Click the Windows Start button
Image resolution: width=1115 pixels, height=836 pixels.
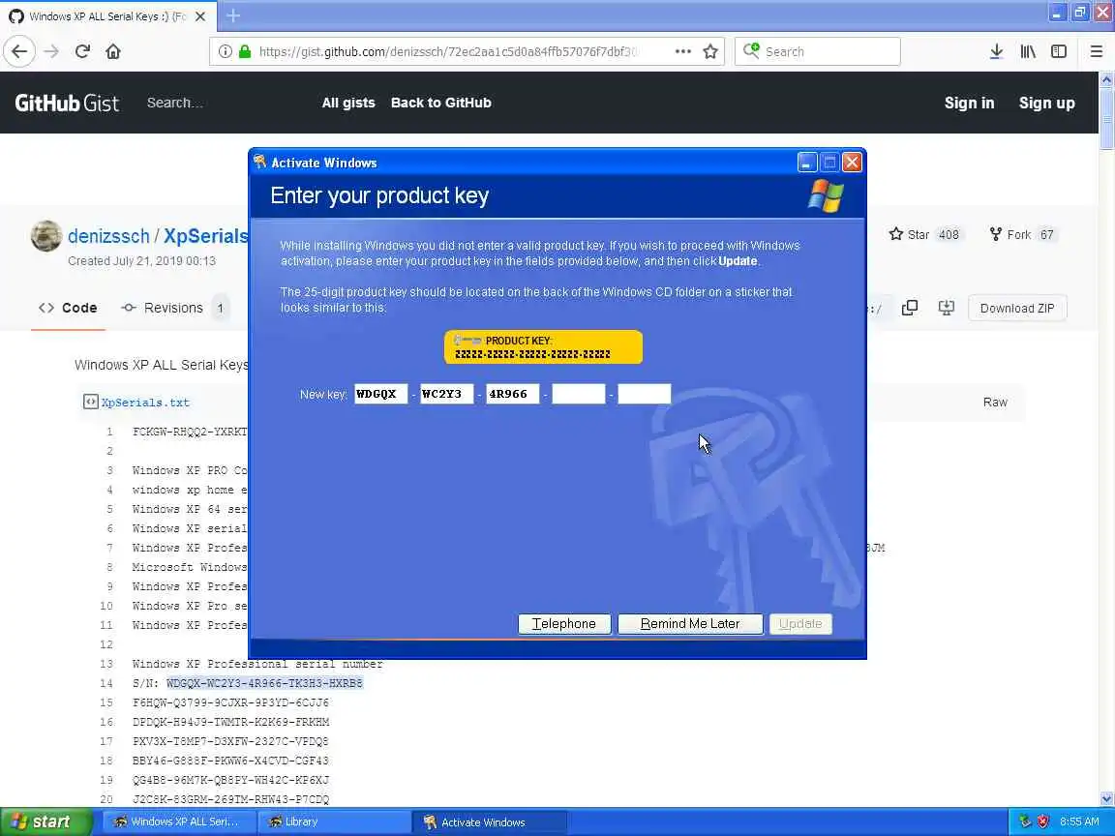pyautogui.click(x=45, y=821)
